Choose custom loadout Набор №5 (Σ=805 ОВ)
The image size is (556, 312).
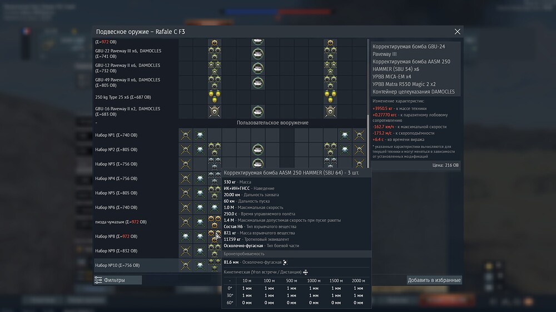pos(116,193)
